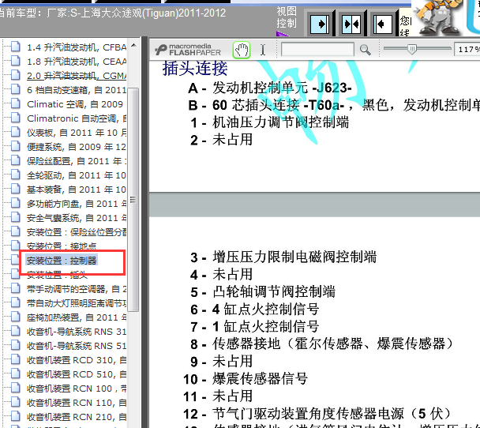Select the FlashPaper text selection tool
The height and width of the screenshot is (428, 480).
pos(263,50)
